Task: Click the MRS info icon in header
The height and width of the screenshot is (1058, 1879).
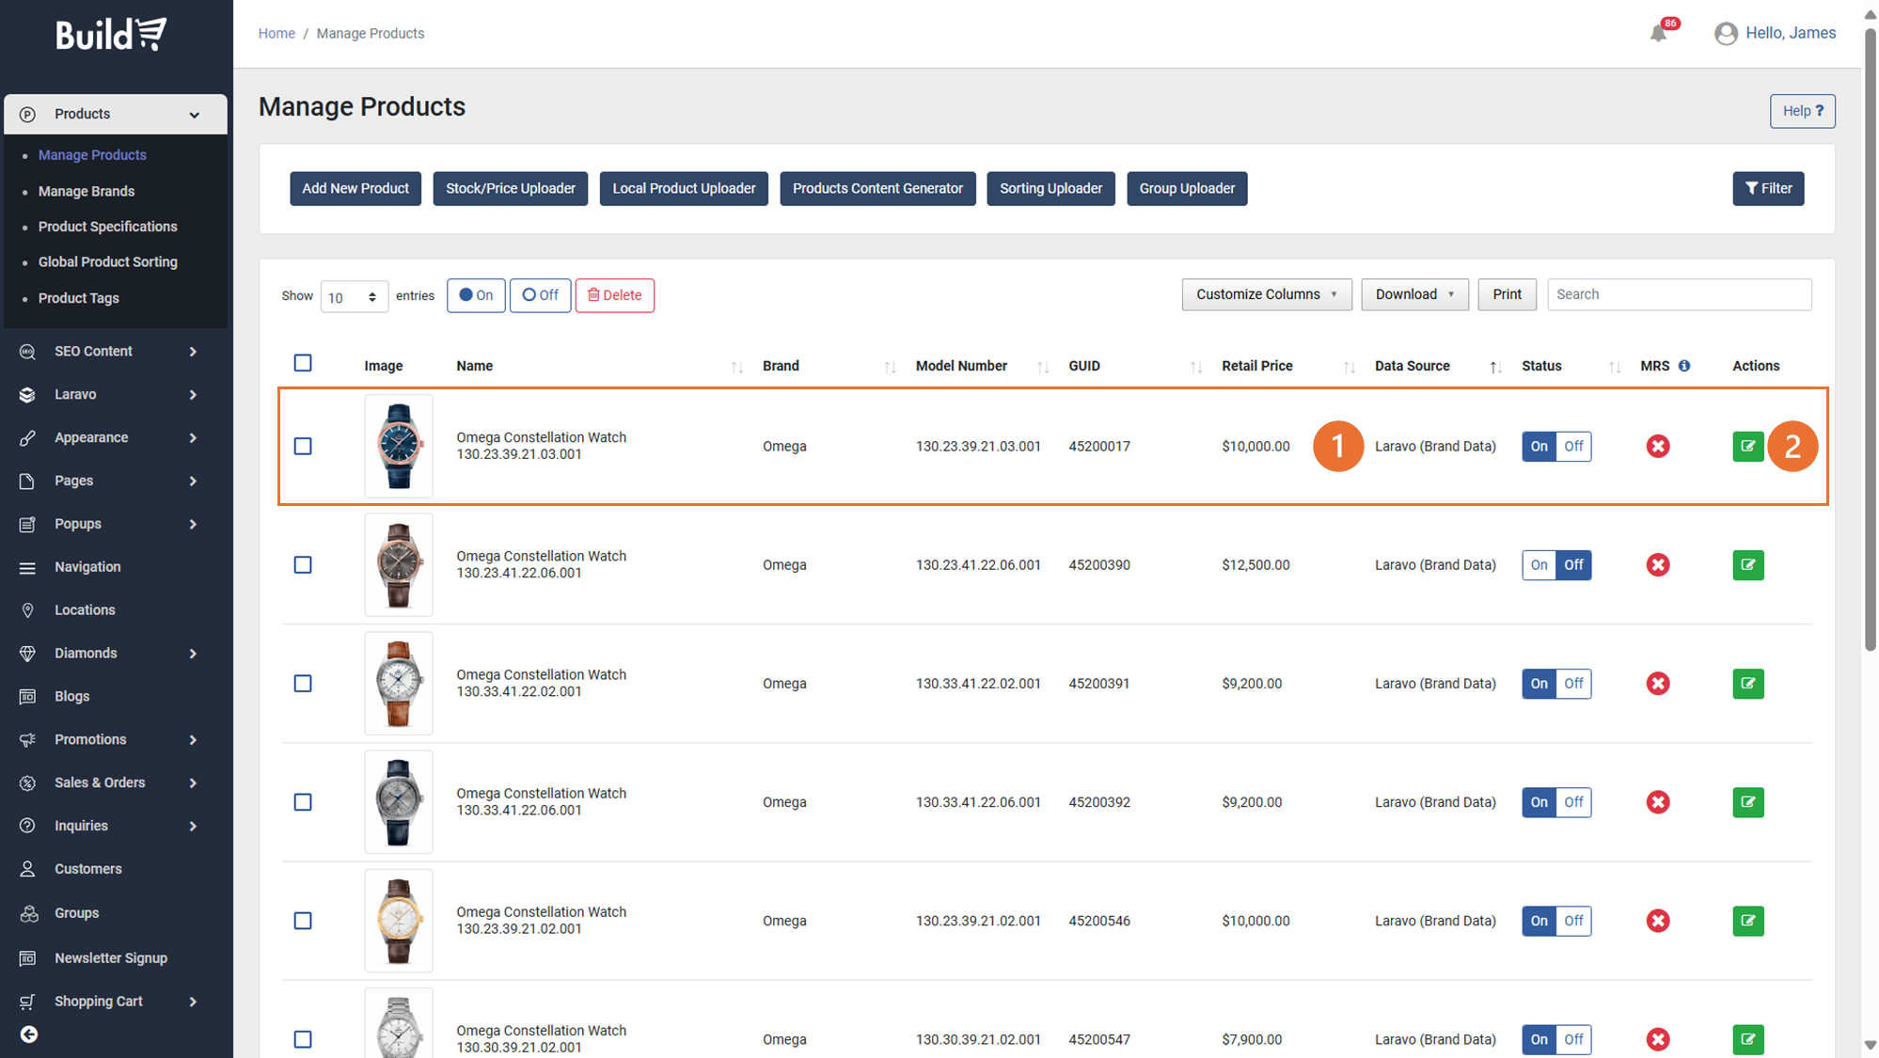Action: tap(1684, 366)
